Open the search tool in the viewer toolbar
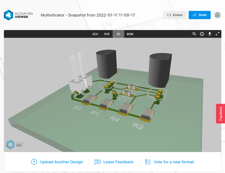 pyautogui.click(x=194, y=34)
